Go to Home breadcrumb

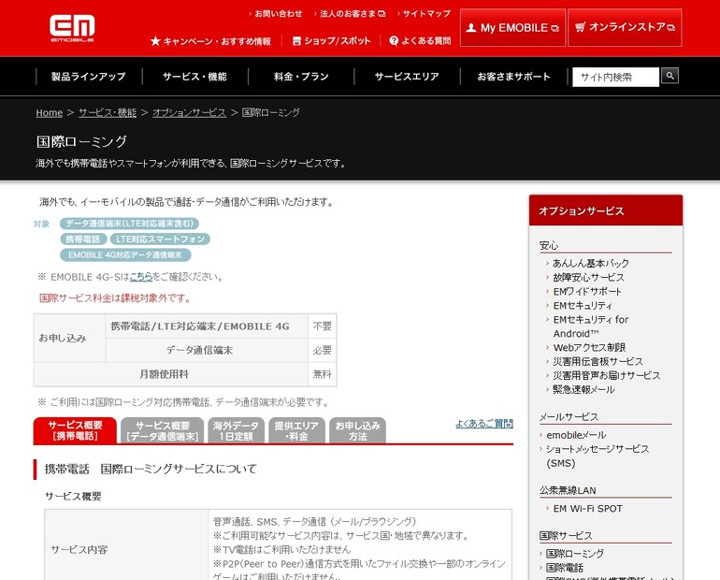click(x=50, y=112)
